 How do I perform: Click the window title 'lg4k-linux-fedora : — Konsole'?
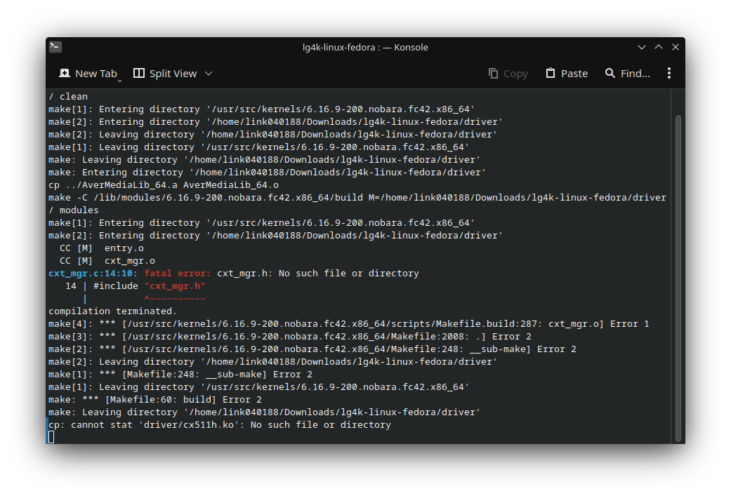365,47
